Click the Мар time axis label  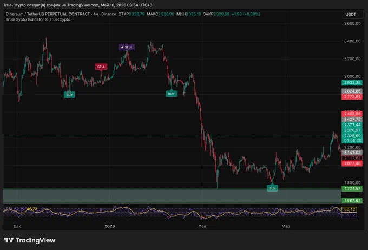[286, 226]
